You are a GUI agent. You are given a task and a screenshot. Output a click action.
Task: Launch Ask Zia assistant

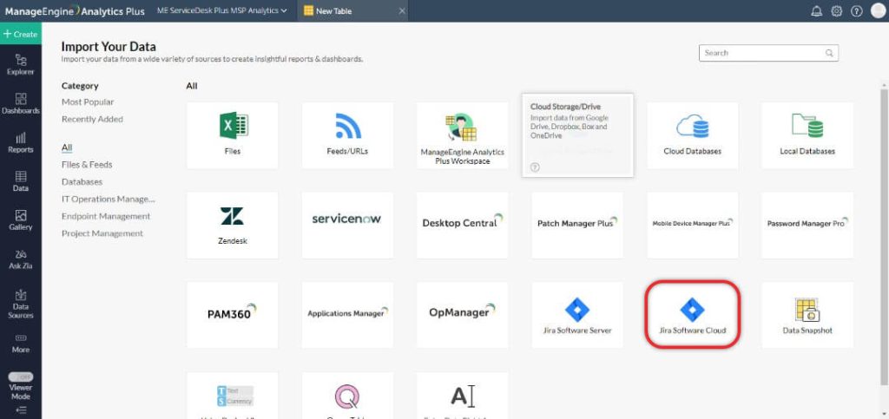click(x=21, y=259)
